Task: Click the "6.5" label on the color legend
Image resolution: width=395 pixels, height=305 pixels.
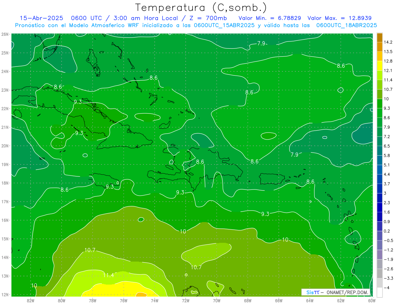Action: tap(387, 146)
